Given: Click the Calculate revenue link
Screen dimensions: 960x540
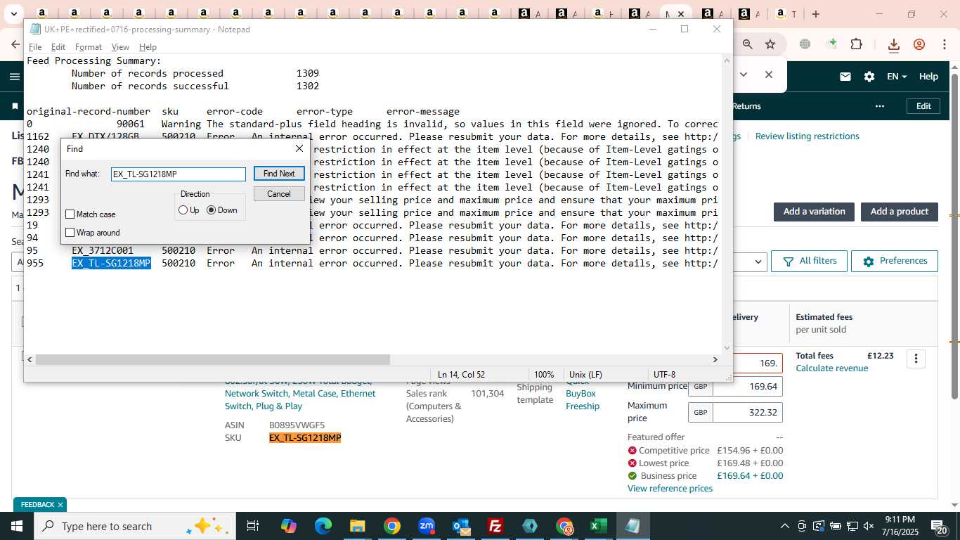Looking at the screenshot, I should click(832, 368).
